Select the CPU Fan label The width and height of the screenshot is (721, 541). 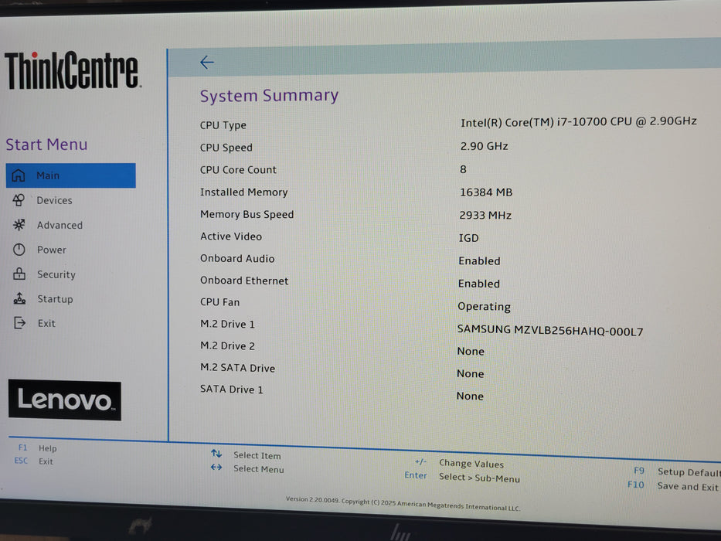(x=219, y=302)
